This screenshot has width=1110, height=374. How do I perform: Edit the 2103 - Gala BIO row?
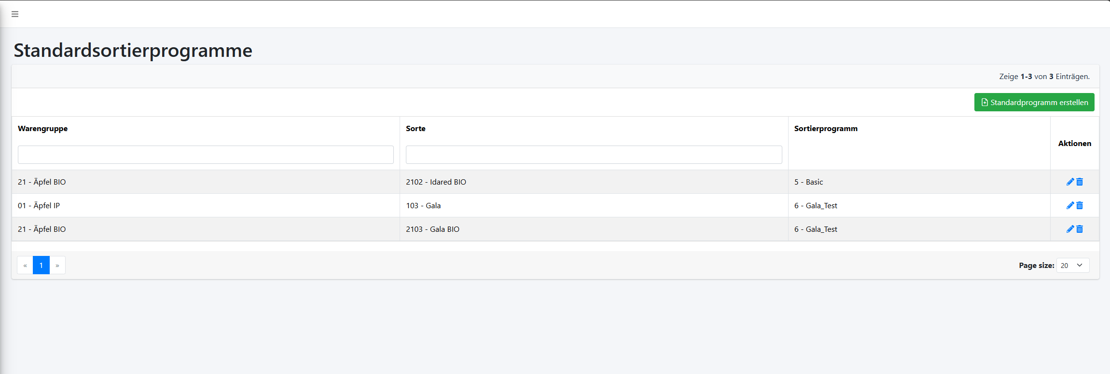[1070, 229]
